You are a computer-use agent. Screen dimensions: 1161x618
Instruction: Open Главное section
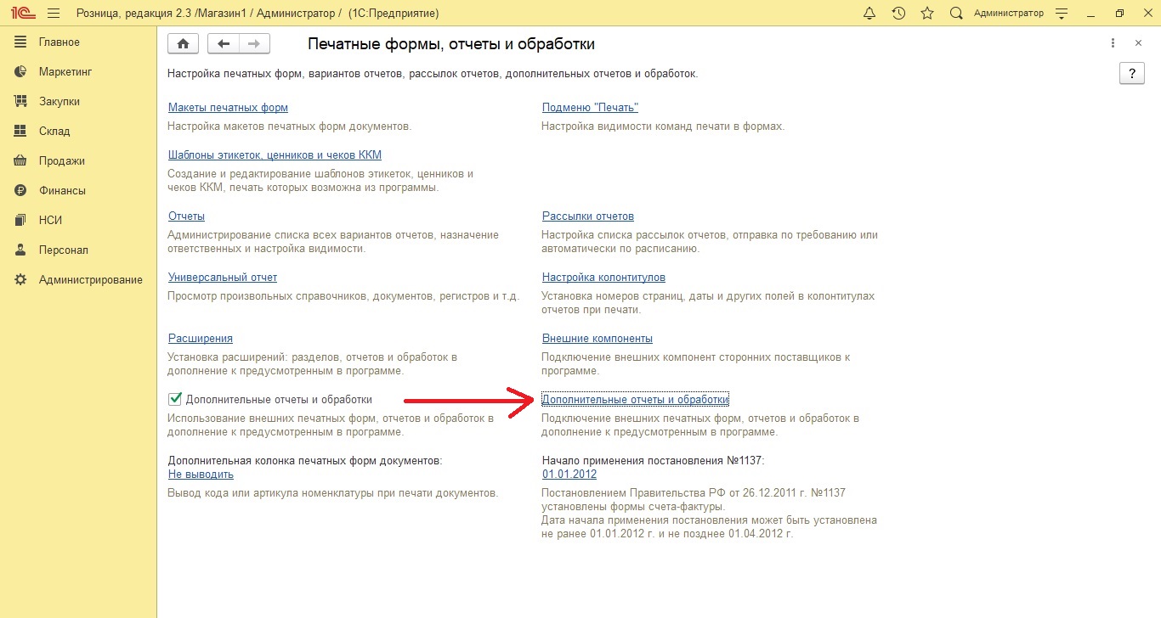59,42
